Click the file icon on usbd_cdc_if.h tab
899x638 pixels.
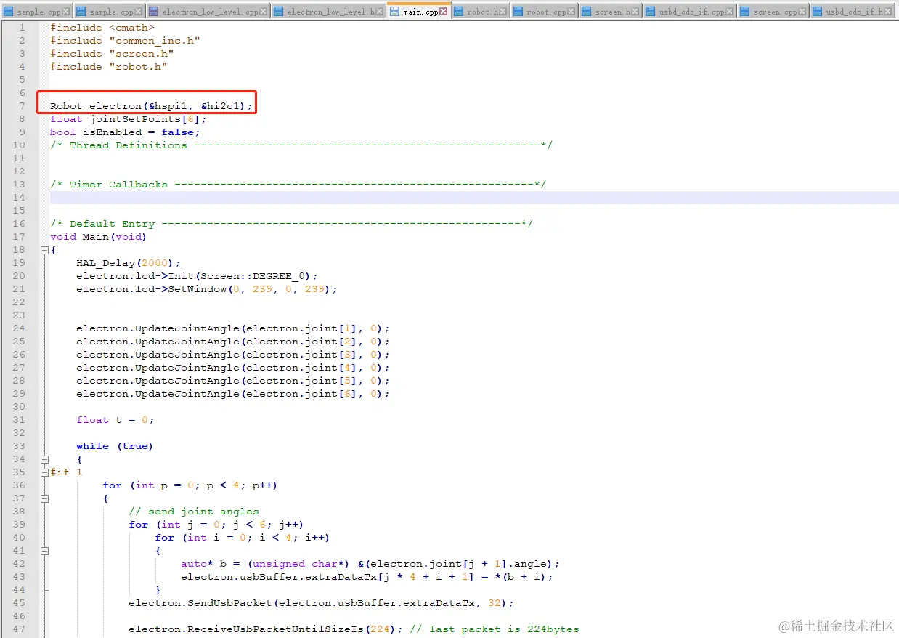coord(818,12)
